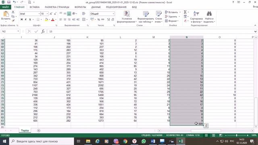Image resolution: width=258 pixels, height=145 pixels.
Task: Collapse the ribbon with the chevron
Action: [x=255, y=25]
